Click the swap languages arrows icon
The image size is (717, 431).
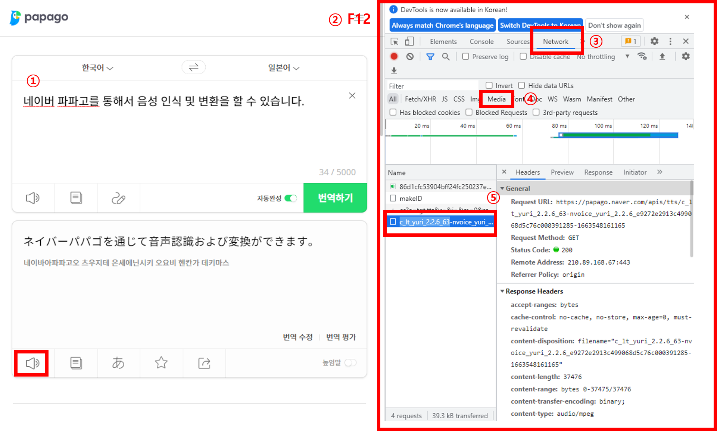(193, 67)
